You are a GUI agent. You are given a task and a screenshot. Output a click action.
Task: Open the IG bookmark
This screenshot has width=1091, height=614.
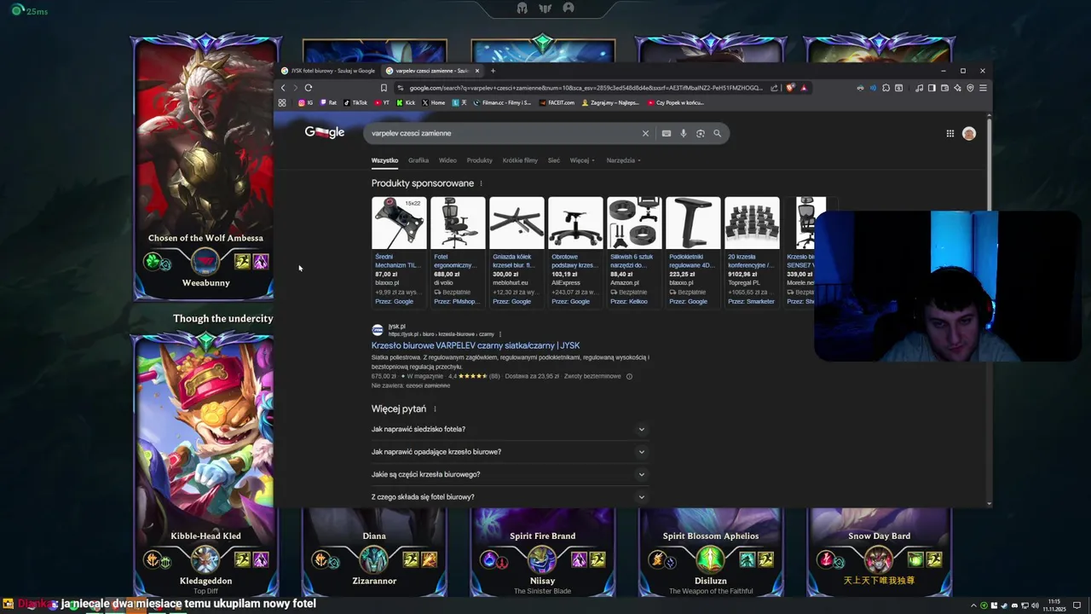click(x=305, y=102)
